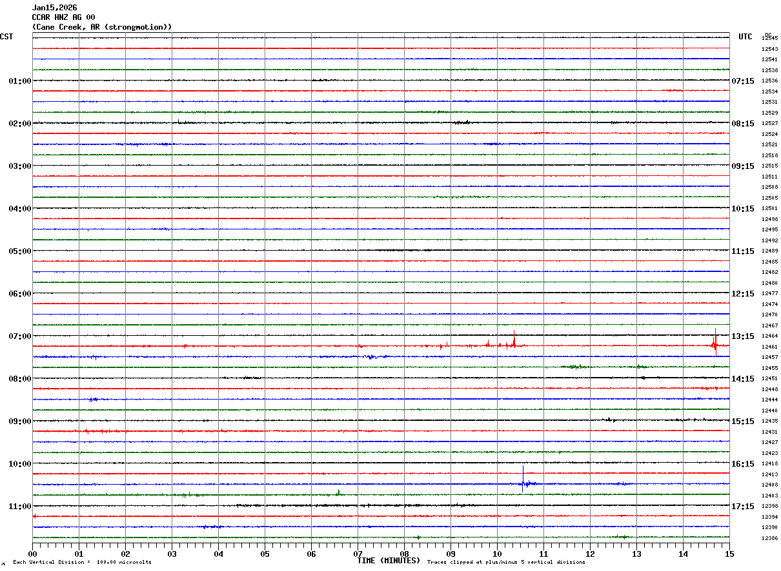Click the red spike near minute 10.4

click(514, 340)
